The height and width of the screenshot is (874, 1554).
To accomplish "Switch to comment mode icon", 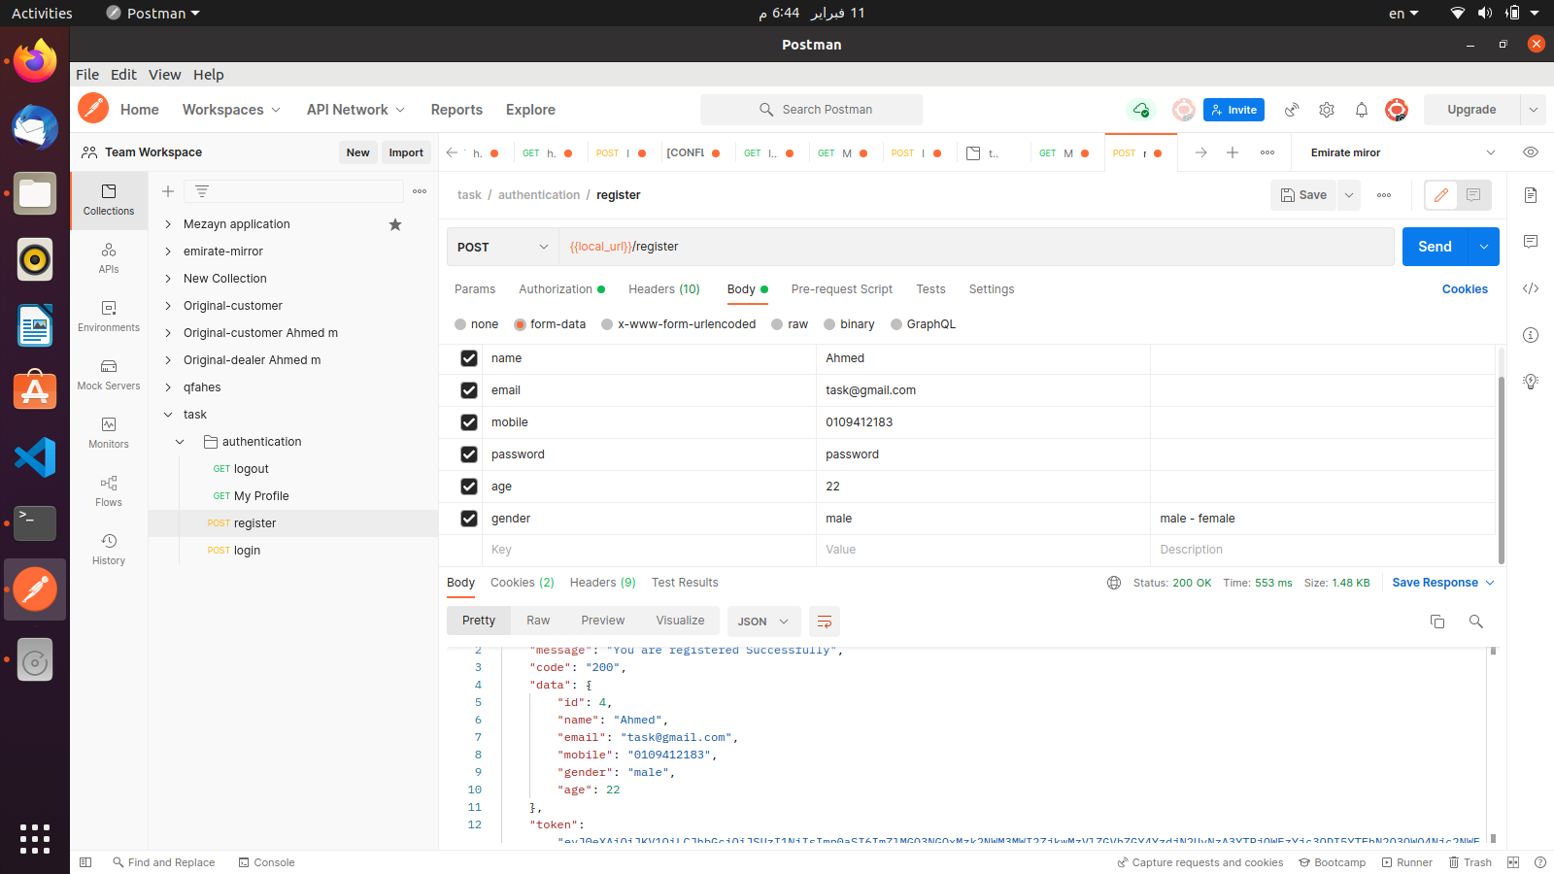I will pyautogui.click(x=1473, y=195).
